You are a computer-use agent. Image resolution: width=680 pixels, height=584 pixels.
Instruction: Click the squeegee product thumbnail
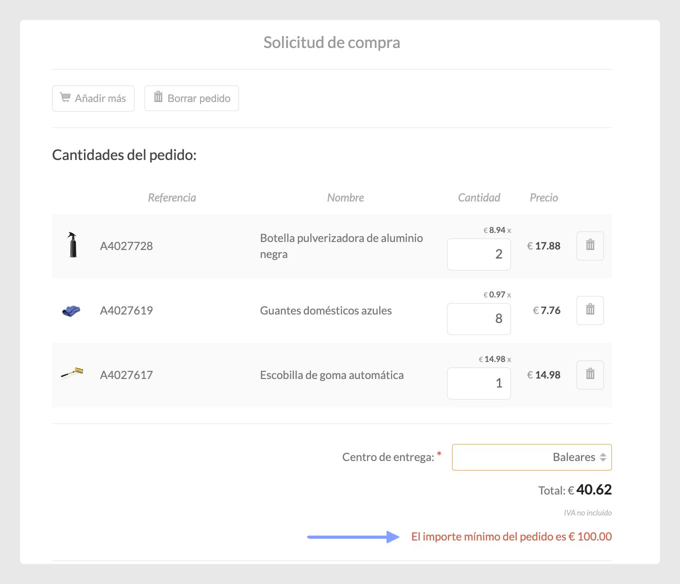[72, 373]
